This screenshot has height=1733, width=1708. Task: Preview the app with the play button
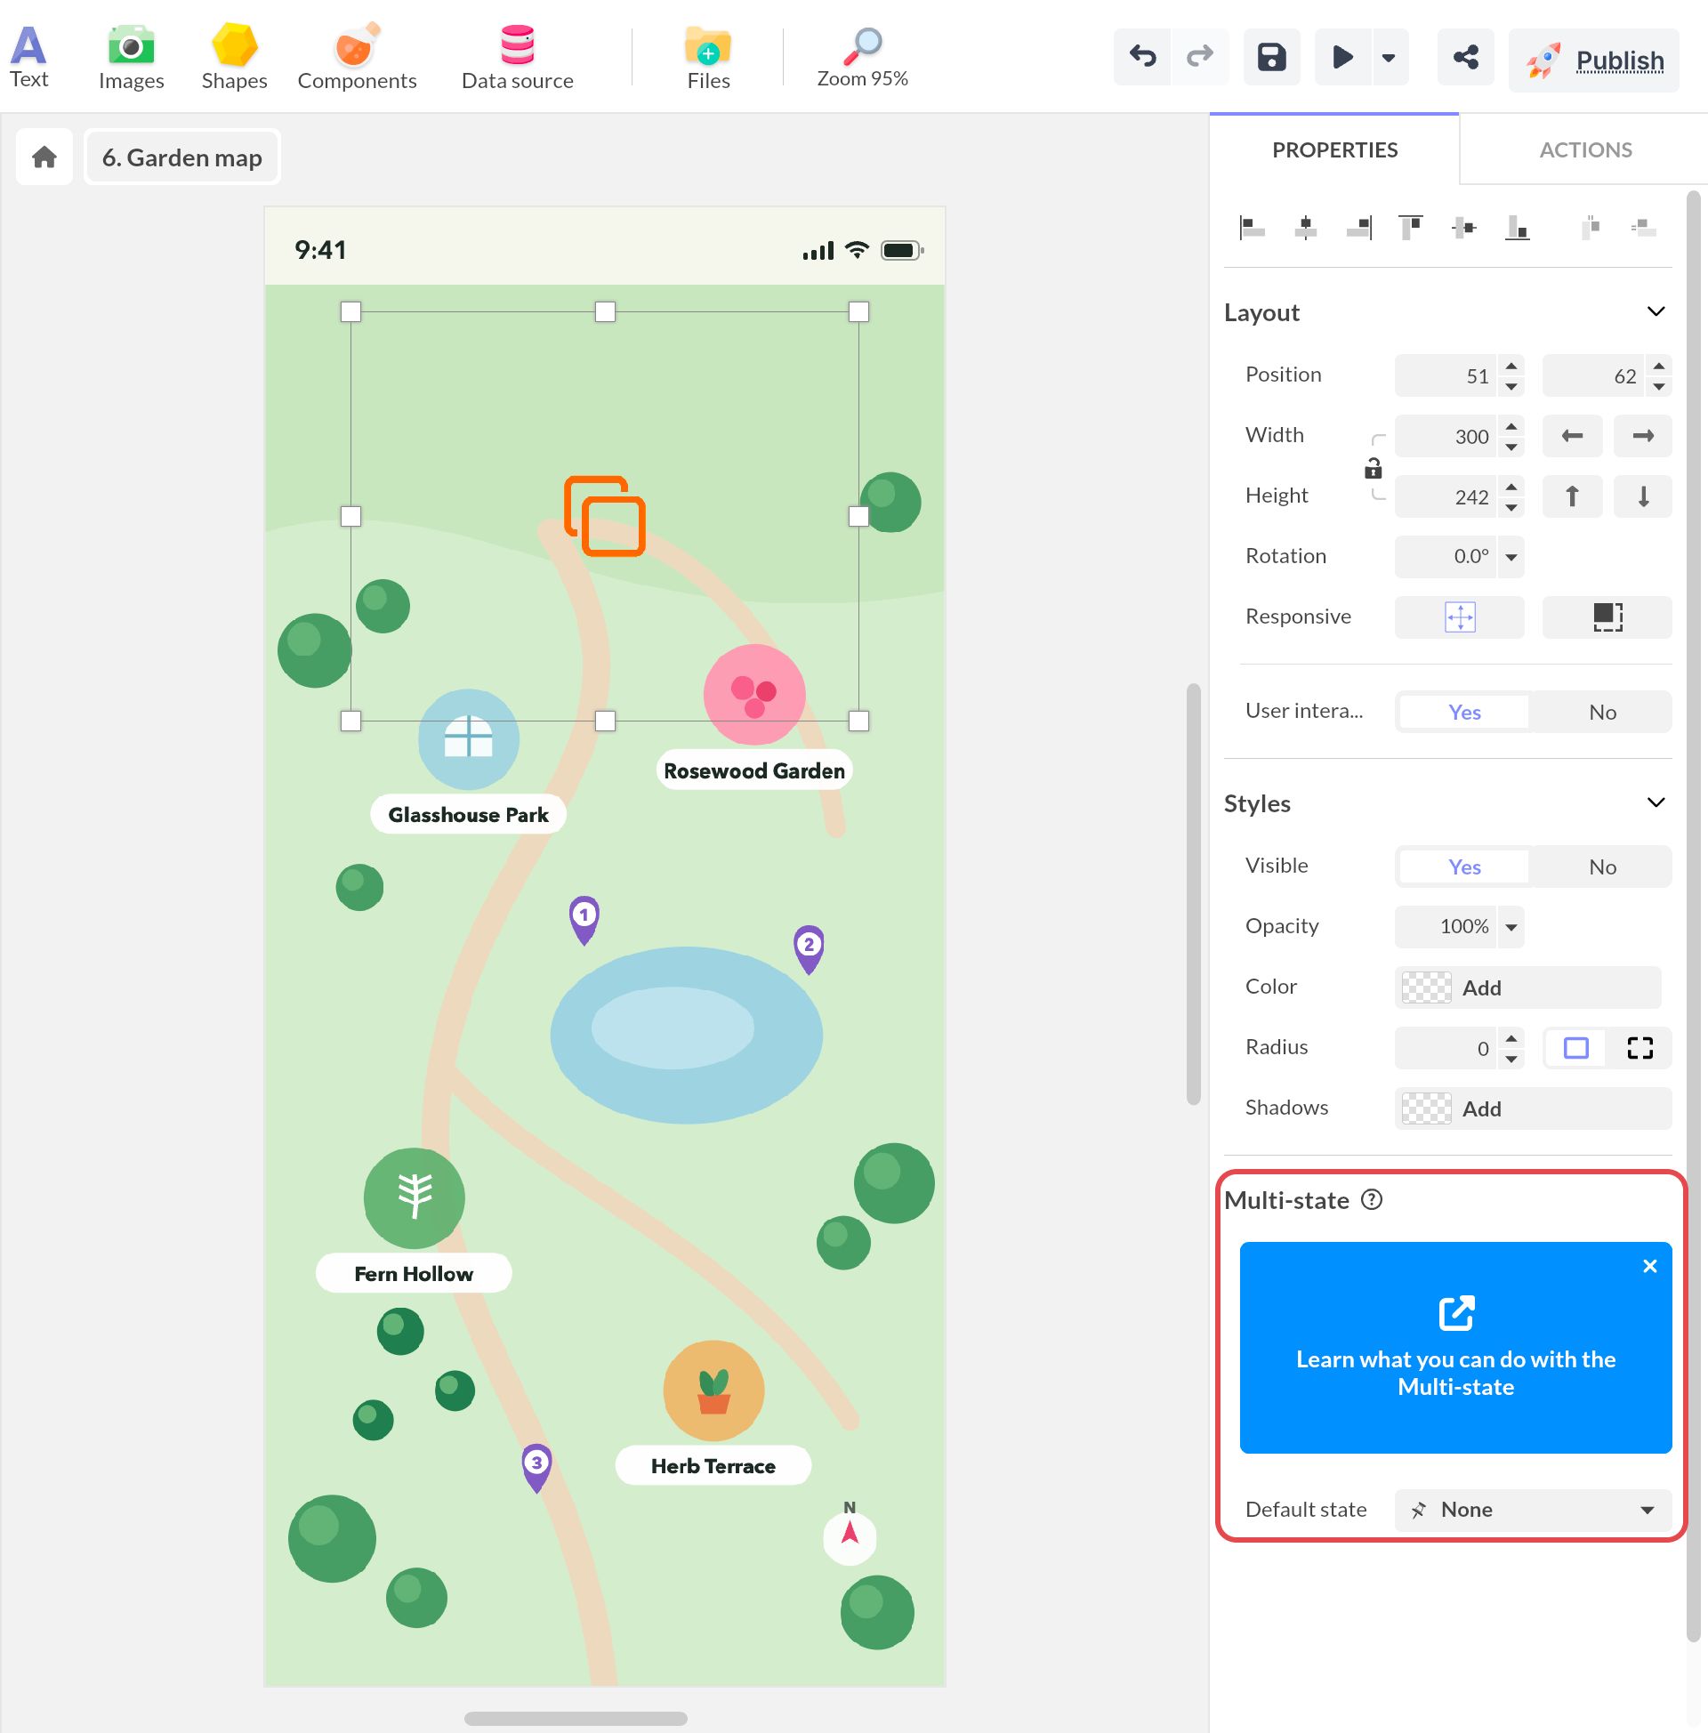[1342, 58]
